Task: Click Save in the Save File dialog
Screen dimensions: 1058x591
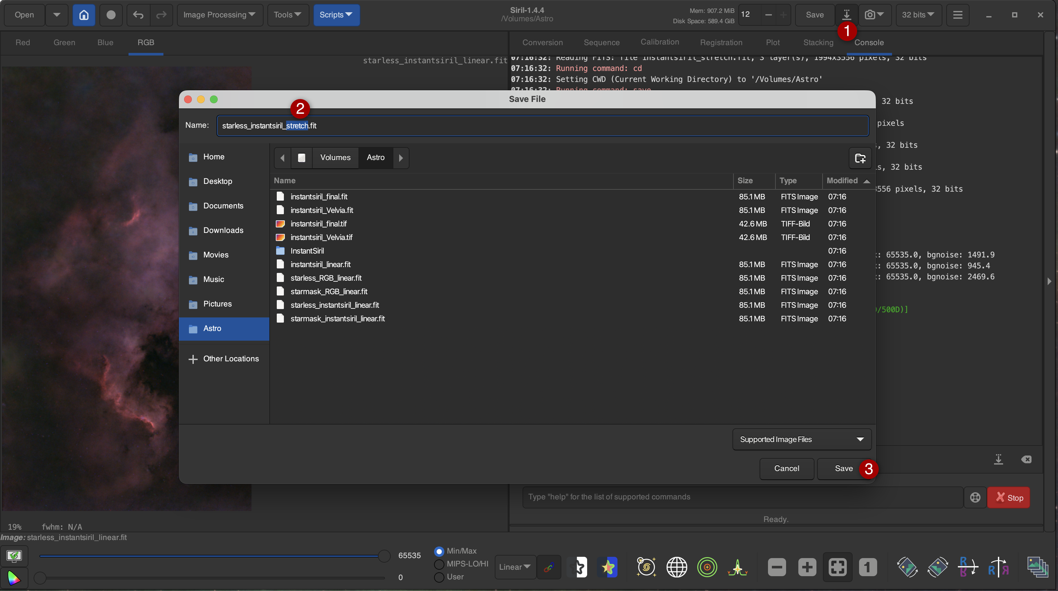Action: coord(844,469)
